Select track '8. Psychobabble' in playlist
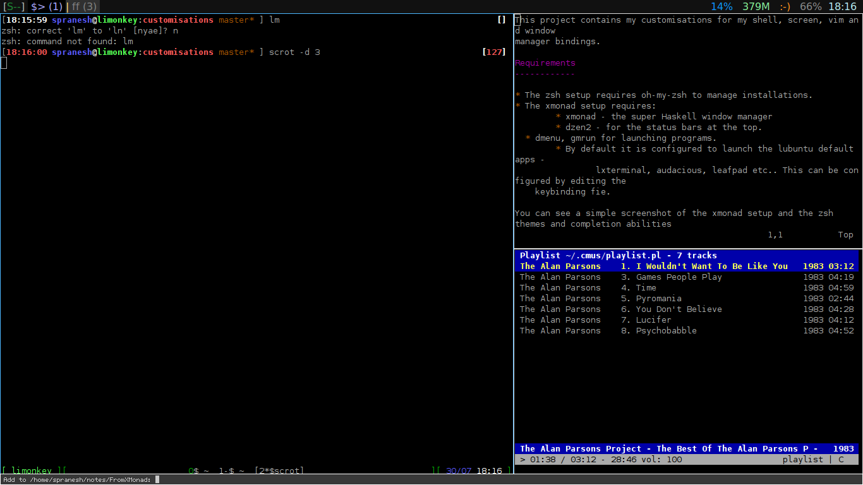The image size is (863, 485). tap(687, 331)
